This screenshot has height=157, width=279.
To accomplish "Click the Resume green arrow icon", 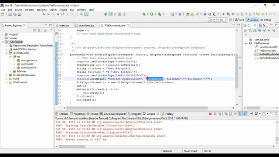I will 224,14.
